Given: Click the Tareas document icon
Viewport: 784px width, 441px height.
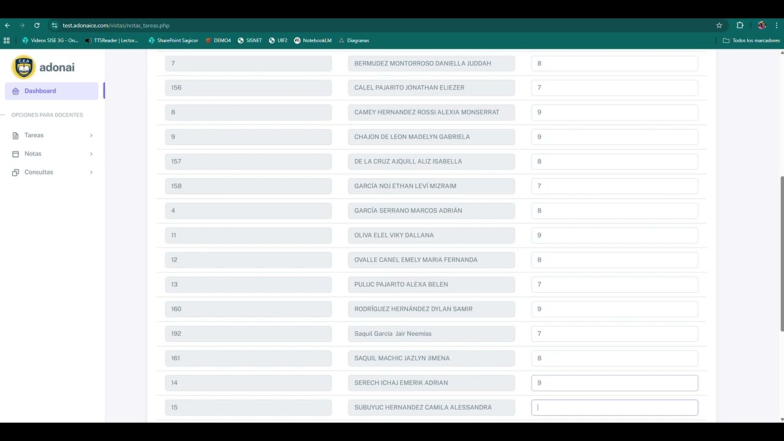Looking at the screenshot, I should pos(15,135).
